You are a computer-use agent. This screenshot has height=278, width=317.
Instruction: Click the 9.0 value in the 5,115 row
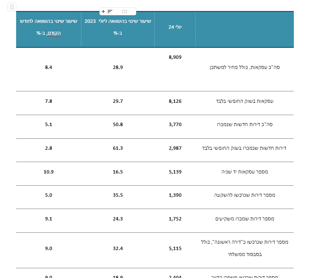pyautogui.click(x=48, y=248)
